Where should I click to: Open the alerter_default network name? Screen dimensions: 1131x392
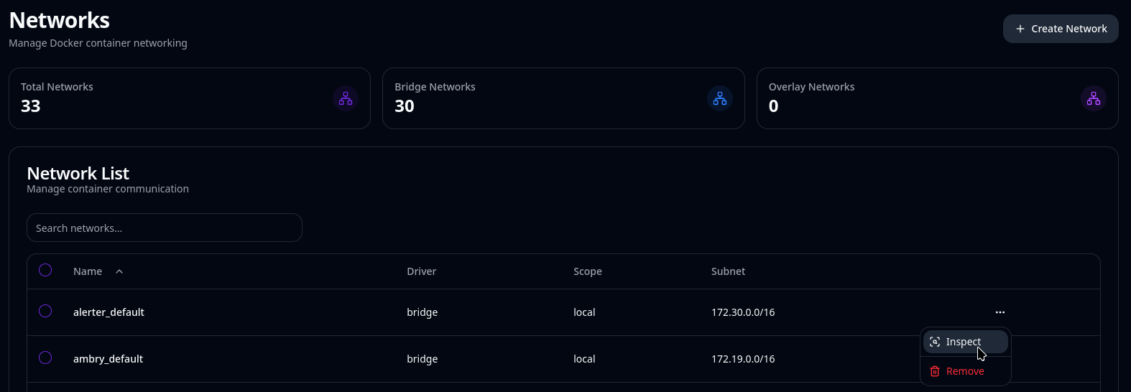109,312
